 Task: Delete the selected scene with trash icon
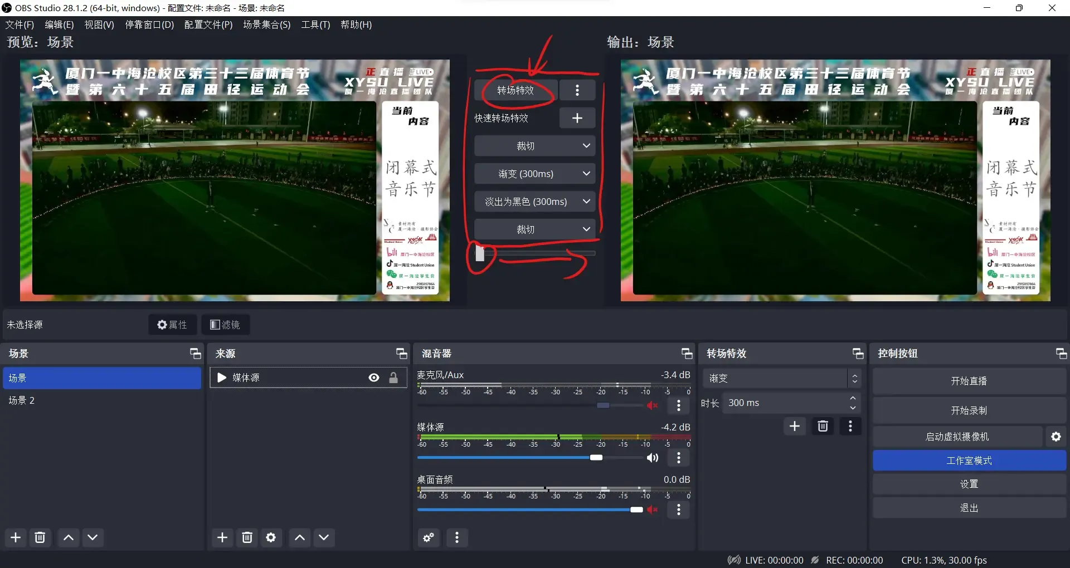click(x=40, y=537)
